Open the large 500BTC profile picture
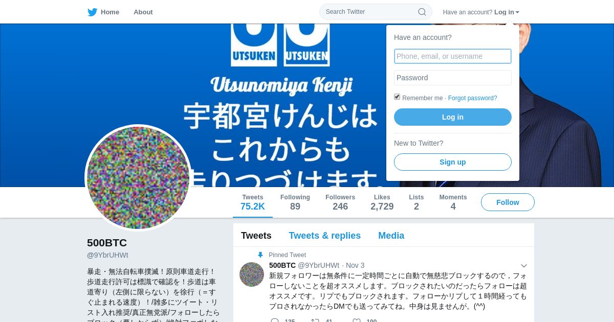The height and width of the screenshot is (322, 614). click(138, 178)
